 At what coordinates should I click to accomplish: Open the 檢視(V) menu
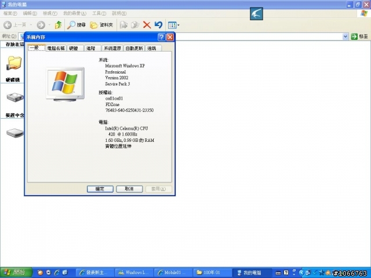pyautogui.click(x=50, y=13)
